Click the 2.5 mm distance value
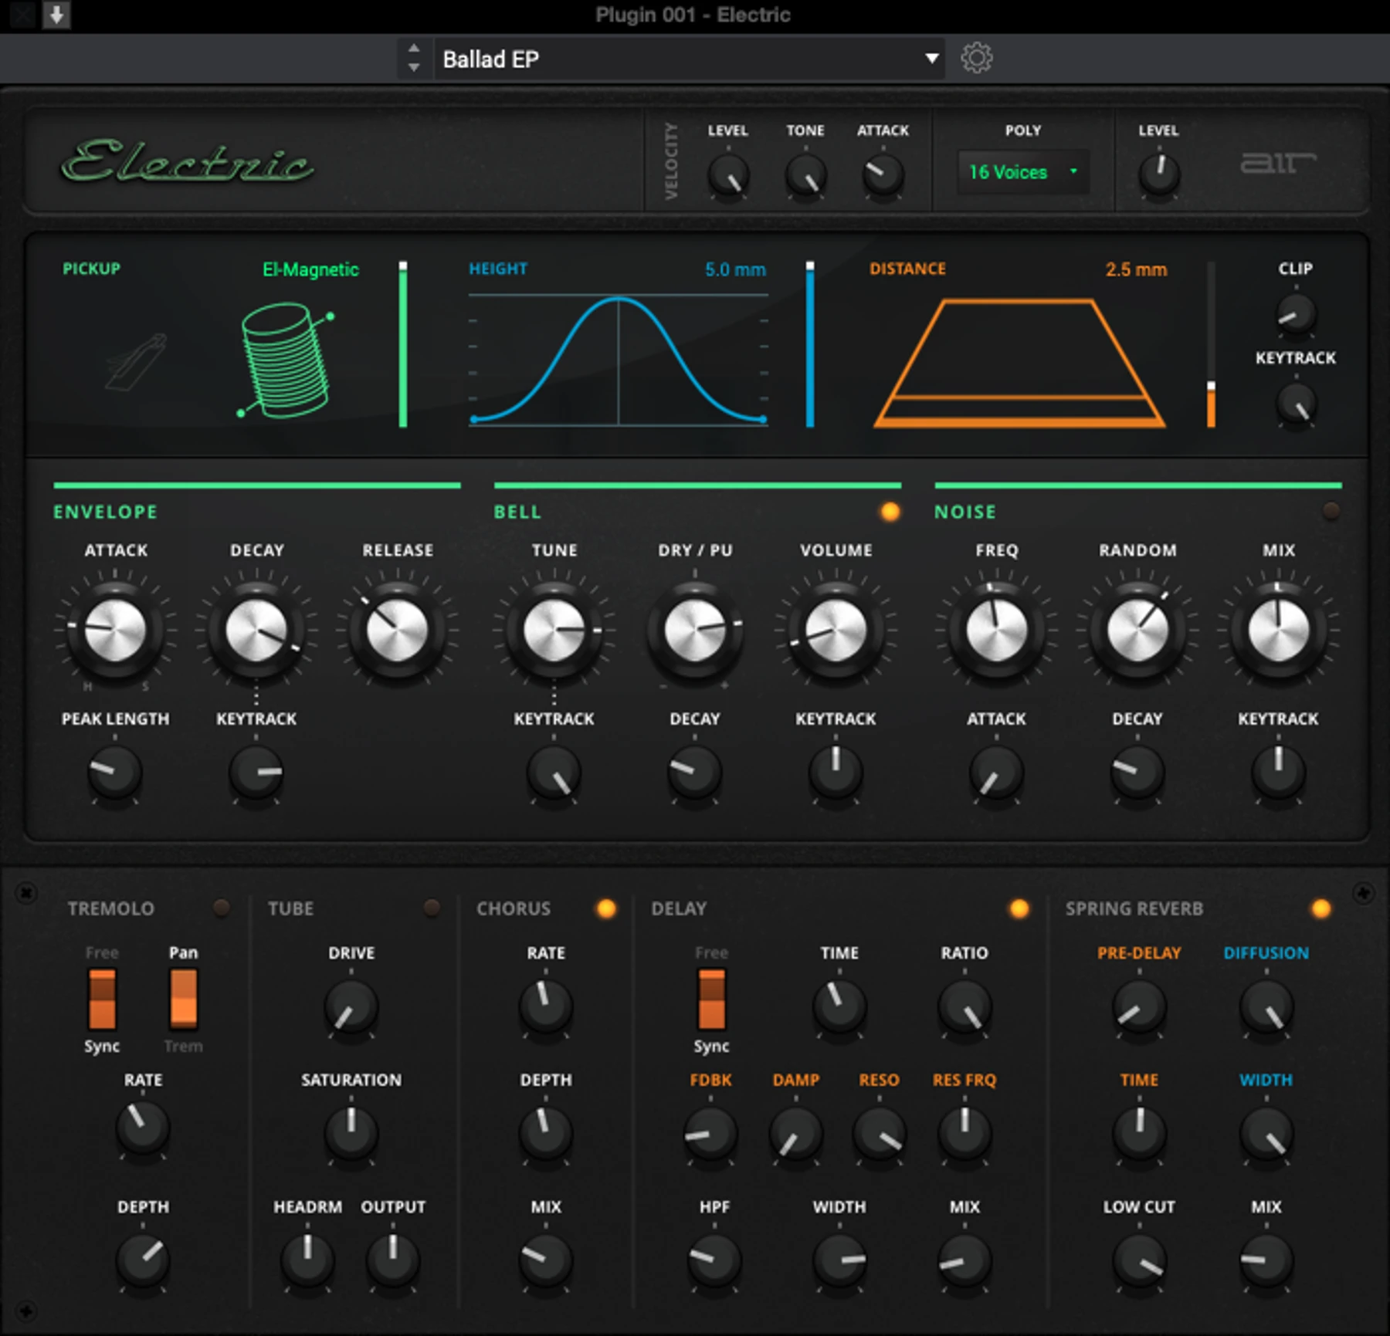Viewport: 1390px width, 1336px height. [x=1136, y=269]
